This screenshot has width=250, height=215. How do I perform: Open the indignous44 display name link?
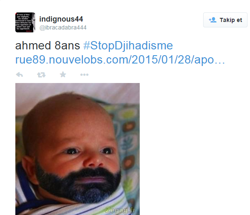(x=61, y=19)
